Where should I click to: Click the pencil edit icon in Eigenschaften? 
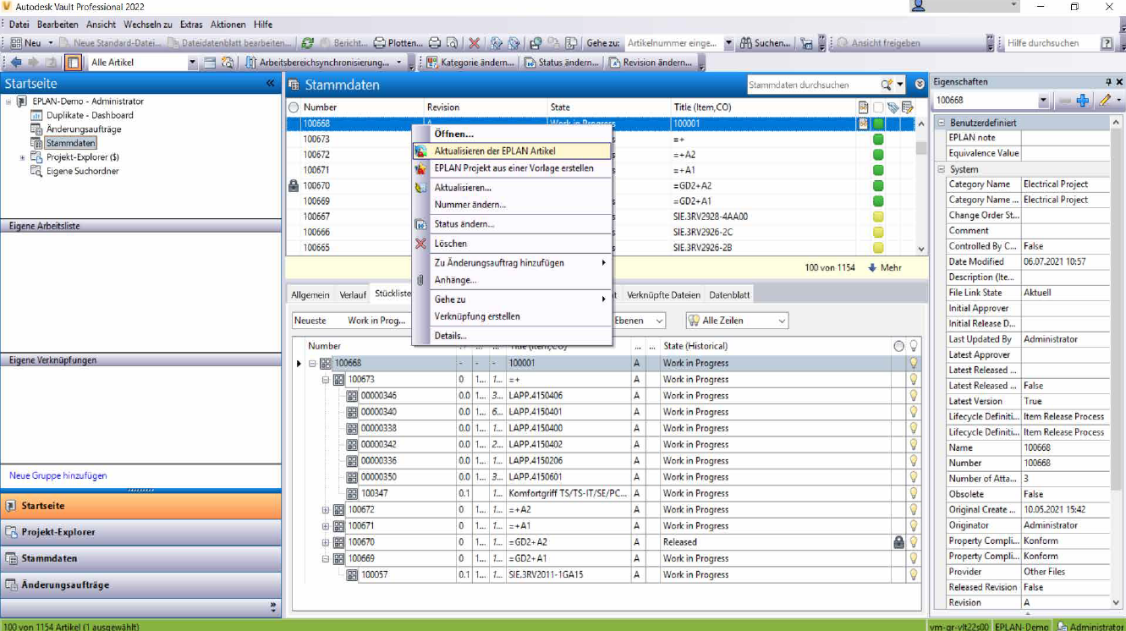(x=1104, y=101)
